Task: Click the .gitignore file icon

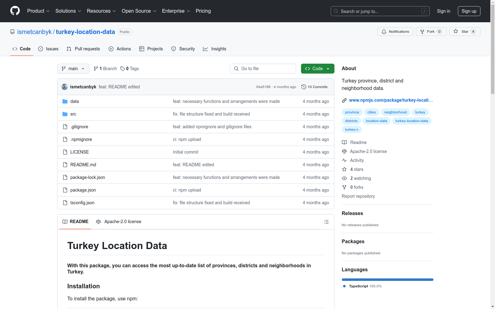Action: coord(65,127)
